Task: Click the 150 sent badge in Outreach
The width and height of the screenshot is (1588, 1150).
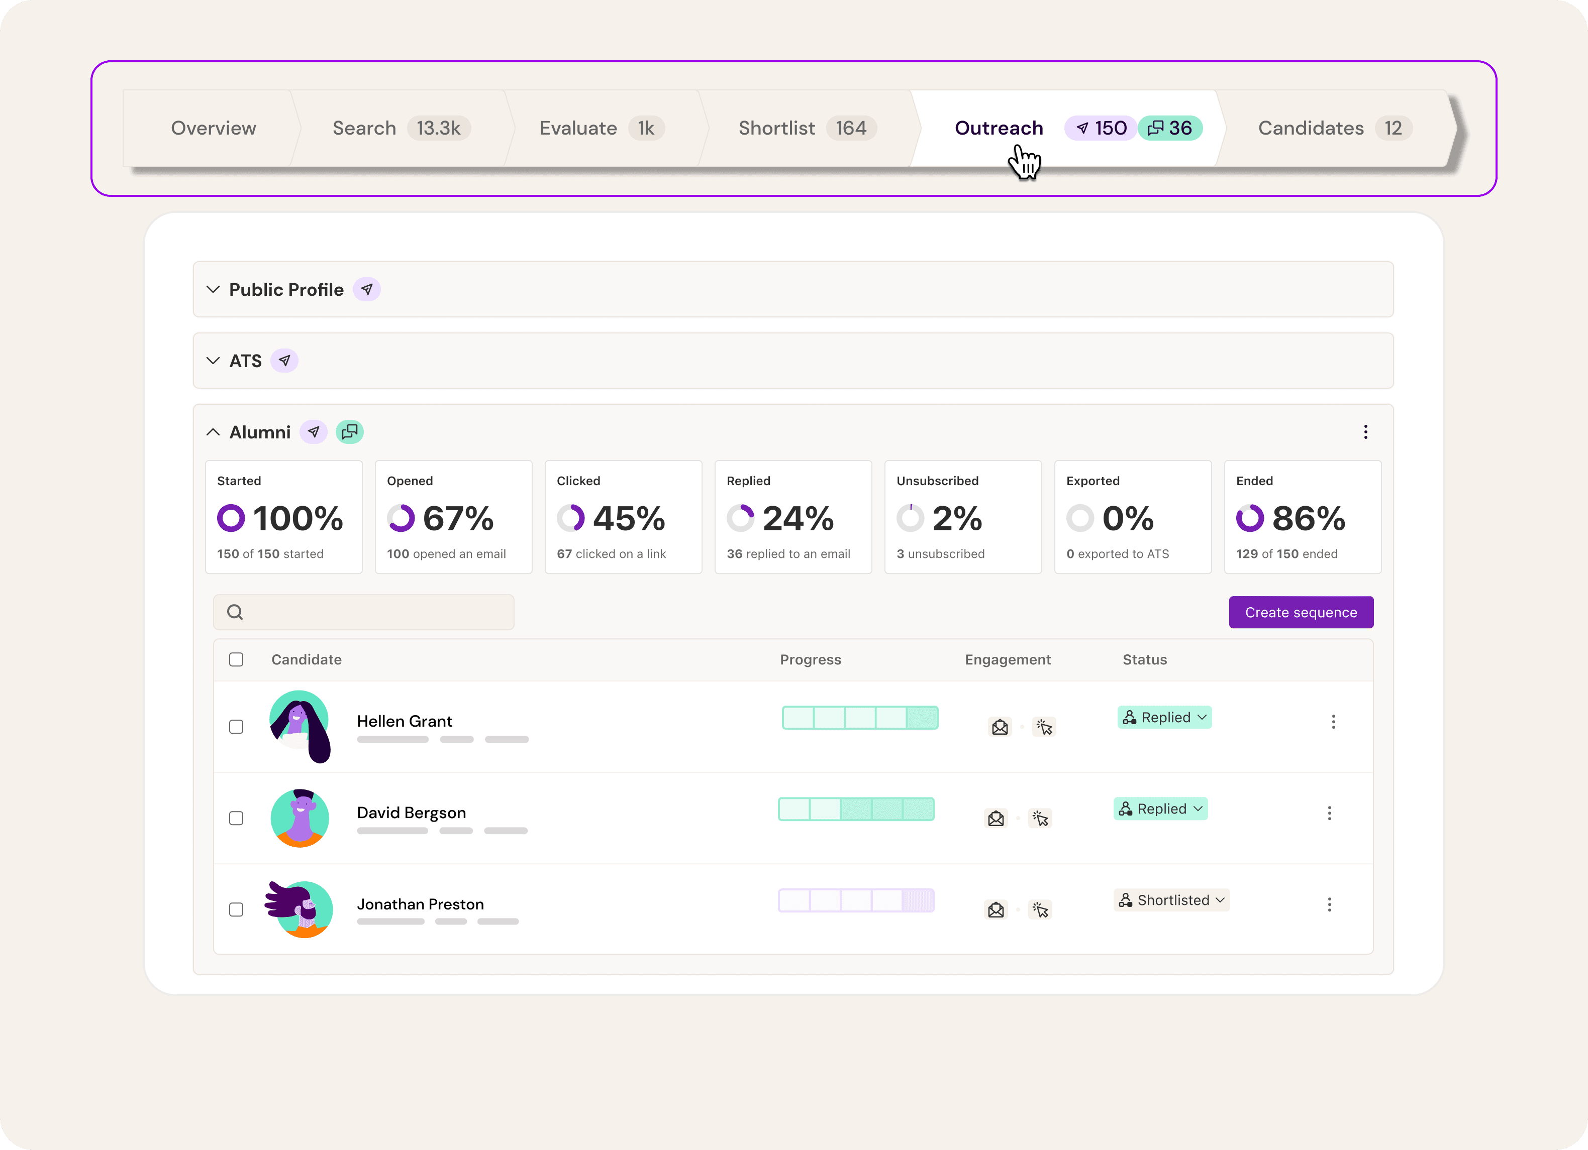Action: (1101, 128)
